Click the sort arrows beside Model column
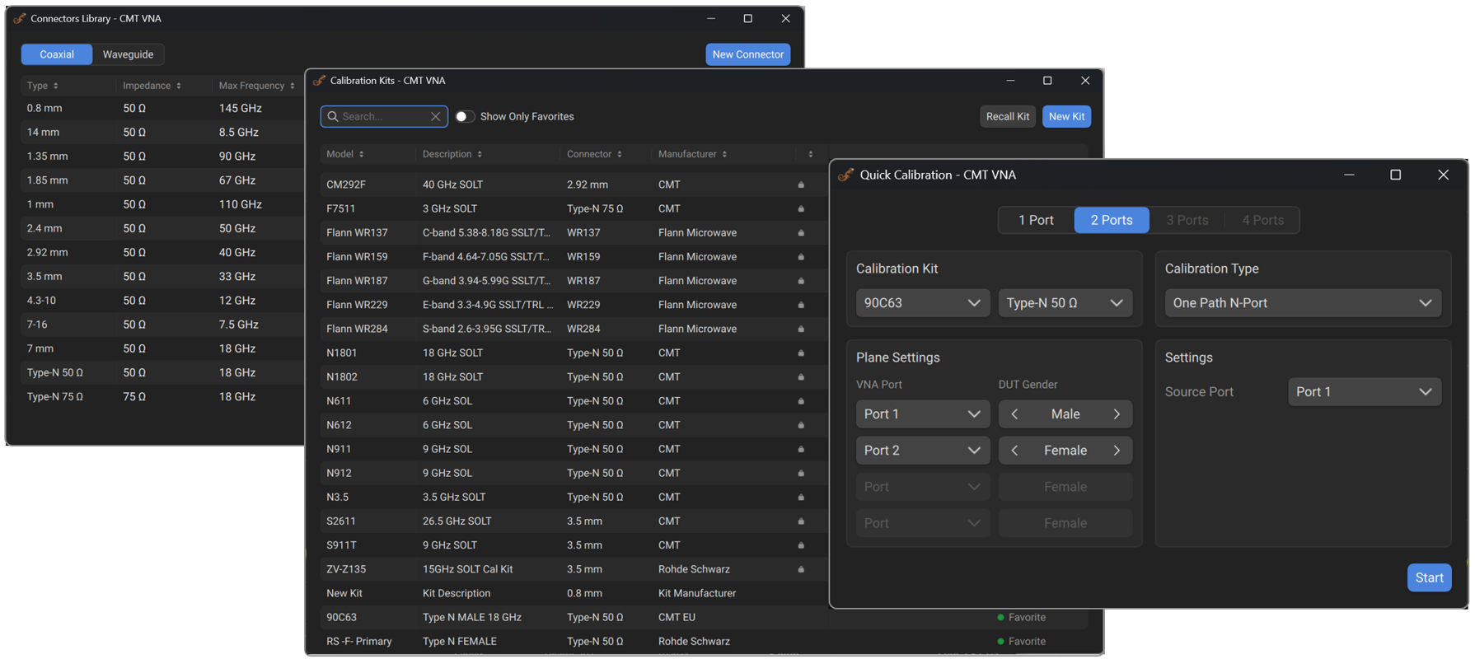Screen dimensions: 1475x659 [361, 155]
